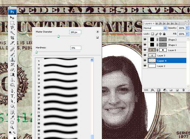Click the delete layer trash icon
190x139 pixels.
point(183,90)
